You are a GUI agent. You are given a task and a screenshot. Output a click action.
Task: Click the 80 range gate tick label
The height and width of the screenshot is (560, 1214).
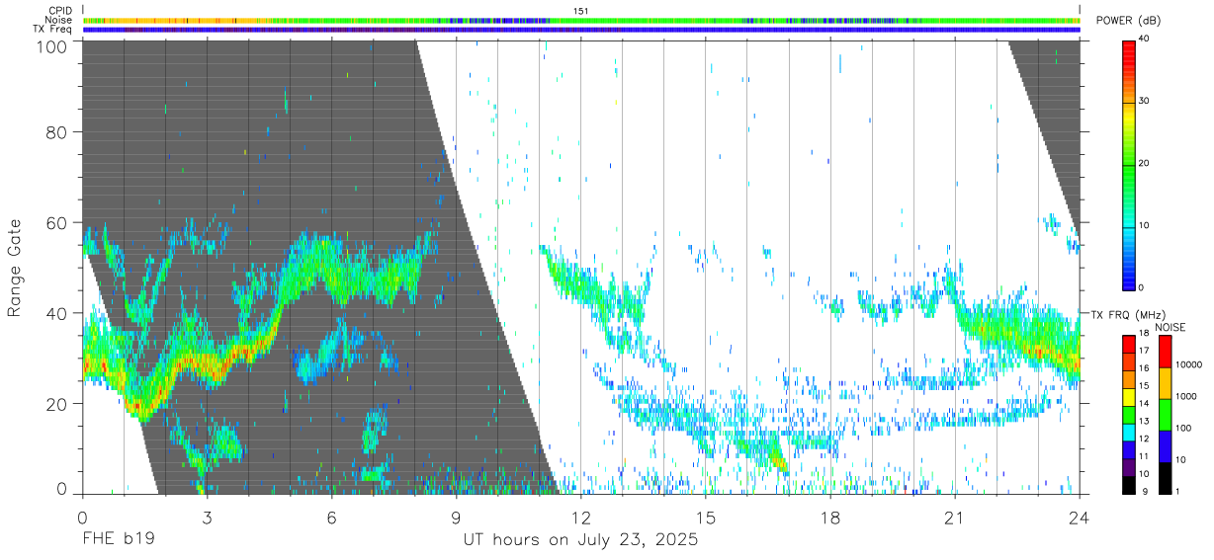58,131
